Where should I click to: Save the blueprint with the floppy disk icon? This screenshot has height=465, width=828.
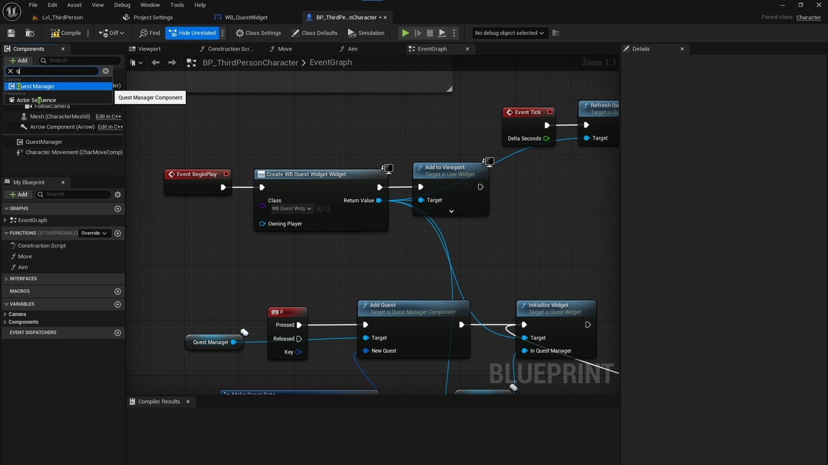[x=11, y=33]
